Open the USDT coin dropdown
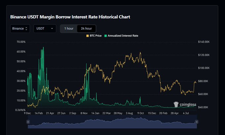Image resolution: width=225 pixels, height=135 pixels. click(45, 29)
